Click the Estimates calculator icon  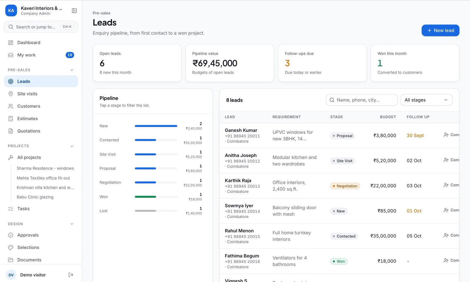(x=11, y=119)
